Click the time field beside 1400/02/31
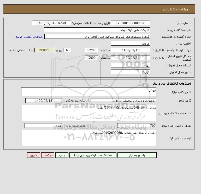This screenshot has height=194, width=201. coord(91,58)
